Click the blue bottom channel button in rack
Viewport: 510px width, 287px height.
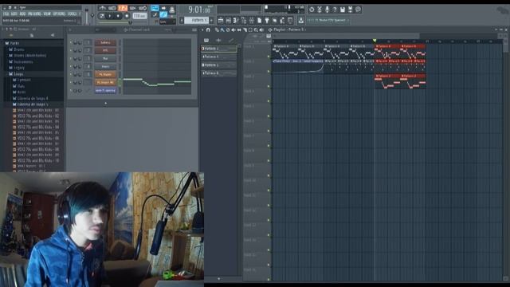click(x=105, y=90)
